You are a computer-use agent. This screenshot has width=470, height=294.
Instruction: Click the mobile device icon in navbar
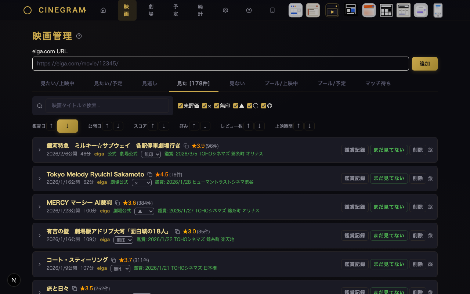(272, 10)
